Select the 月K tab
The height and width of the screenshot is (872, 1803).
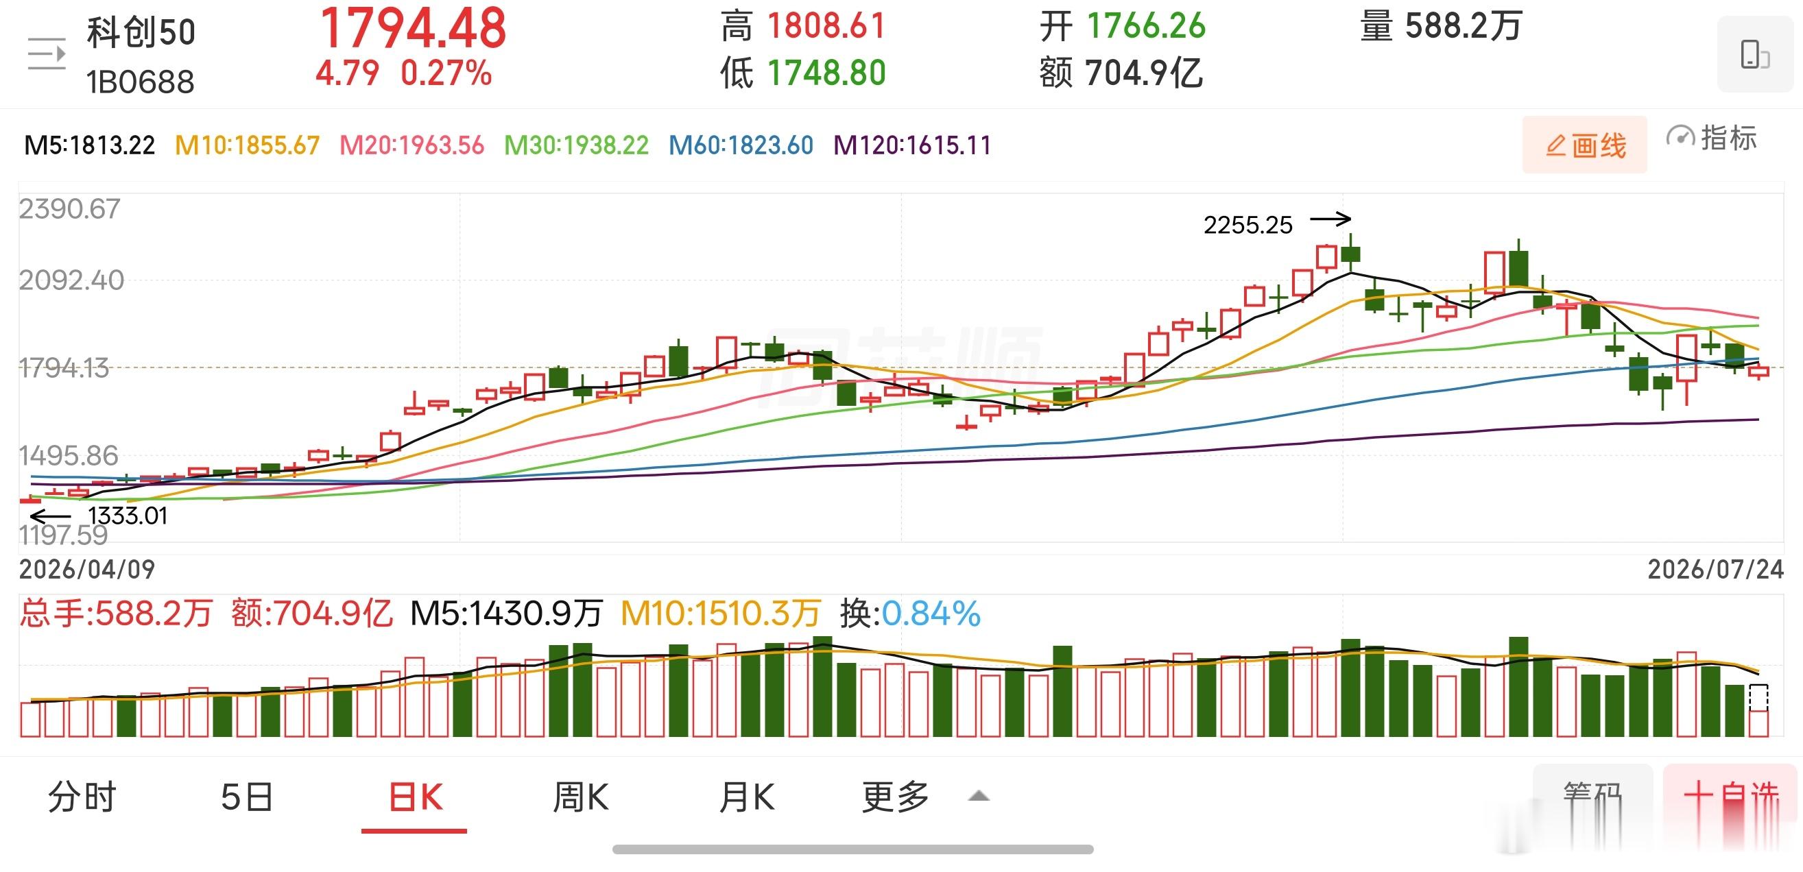(x=747, y=797)
